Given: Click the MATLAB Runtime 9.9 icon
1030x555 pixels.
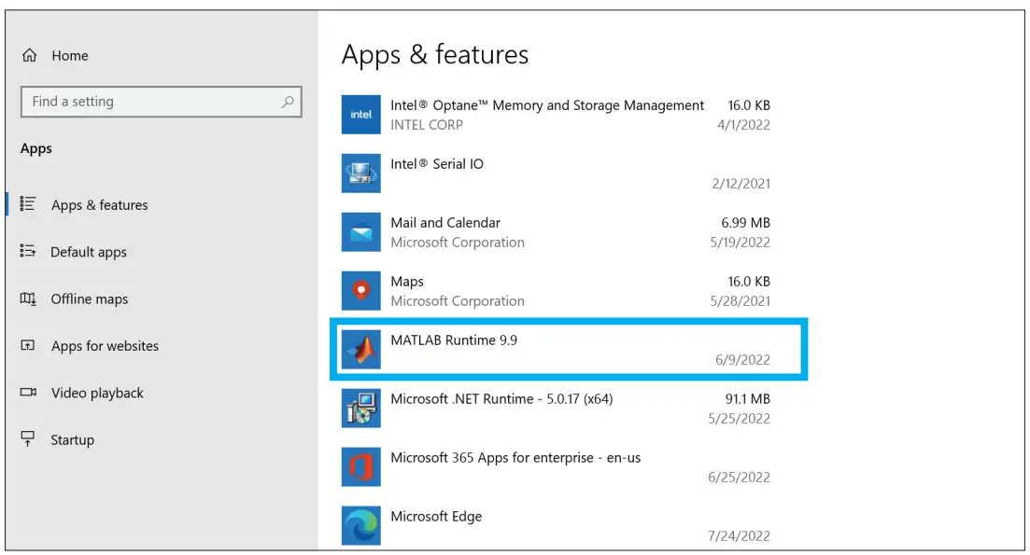Looking at the screenshot, I should pos(361,350).
